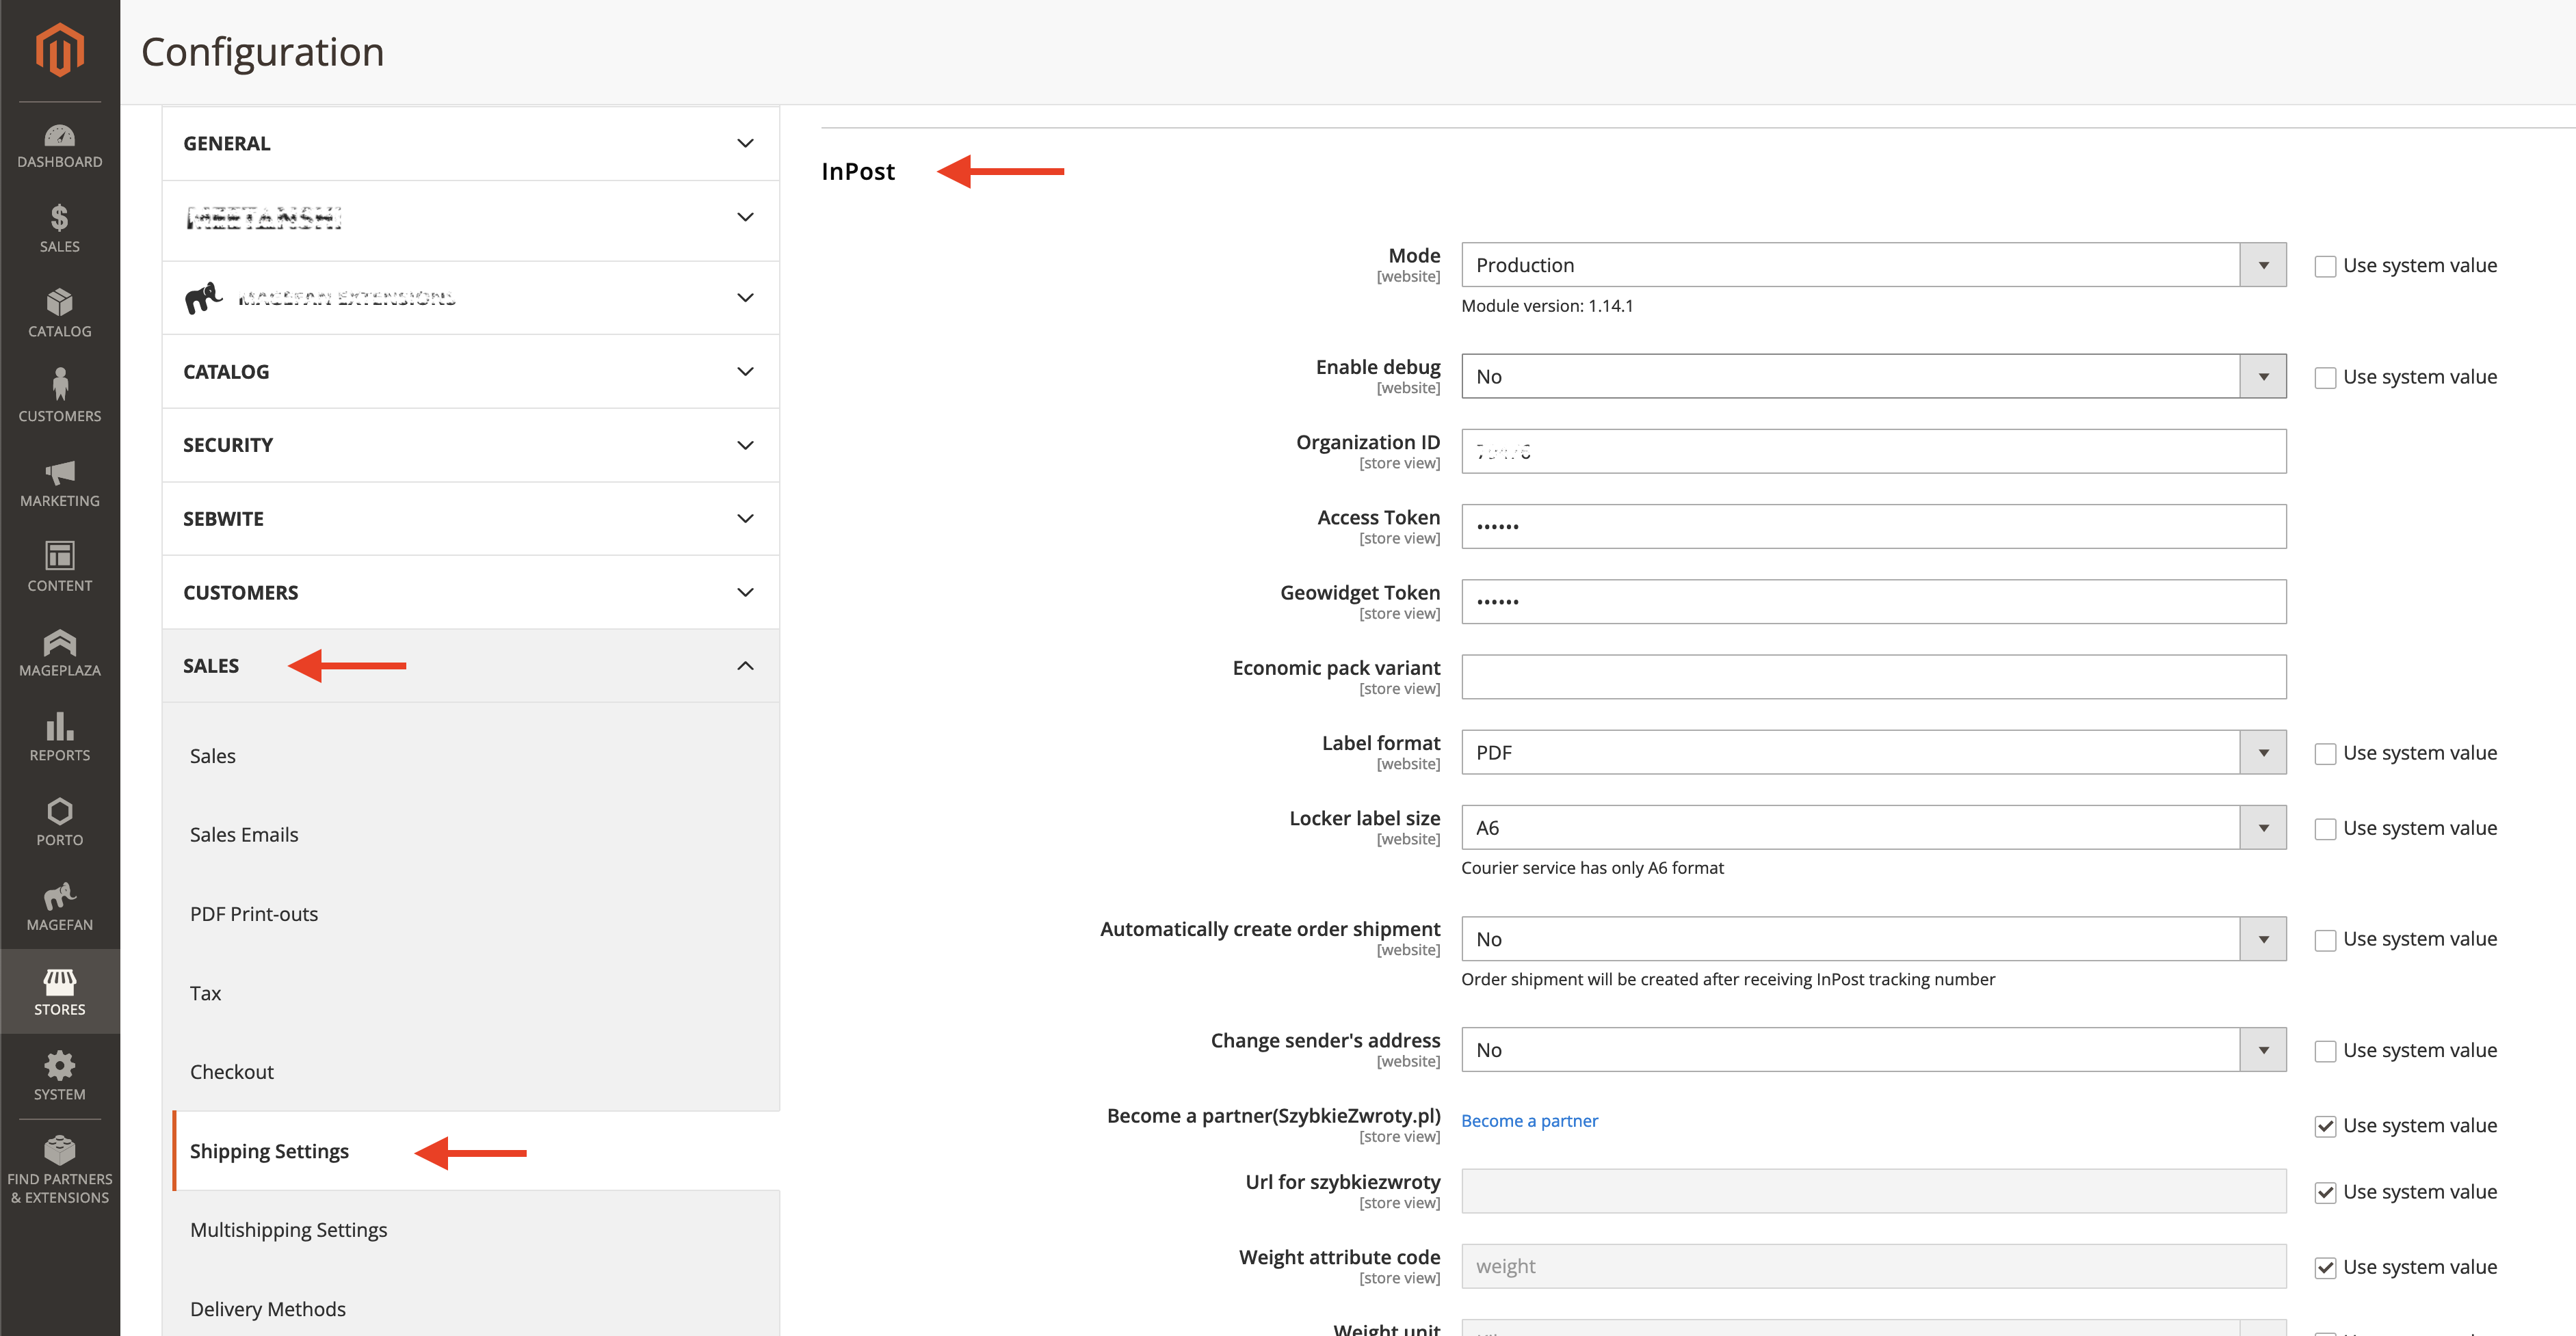This screenshot has height=1336, width=2576.
Task: Open the System gear icon menu
Action: pos(59,1076)
